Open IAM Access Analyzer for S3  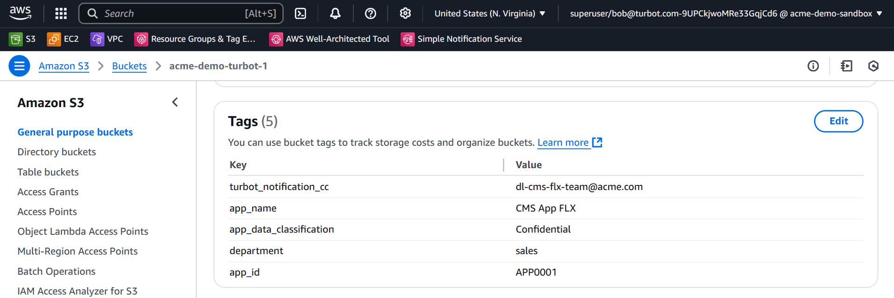(x=77, y=291)
